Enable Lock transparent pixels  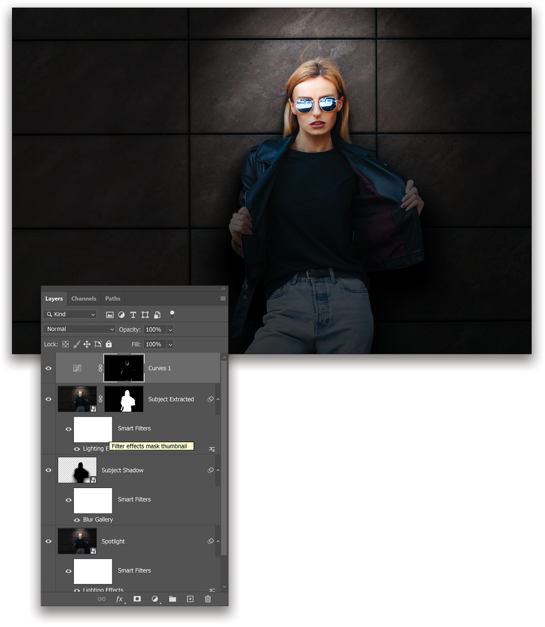pyautogui.click(x=65, y=344)
